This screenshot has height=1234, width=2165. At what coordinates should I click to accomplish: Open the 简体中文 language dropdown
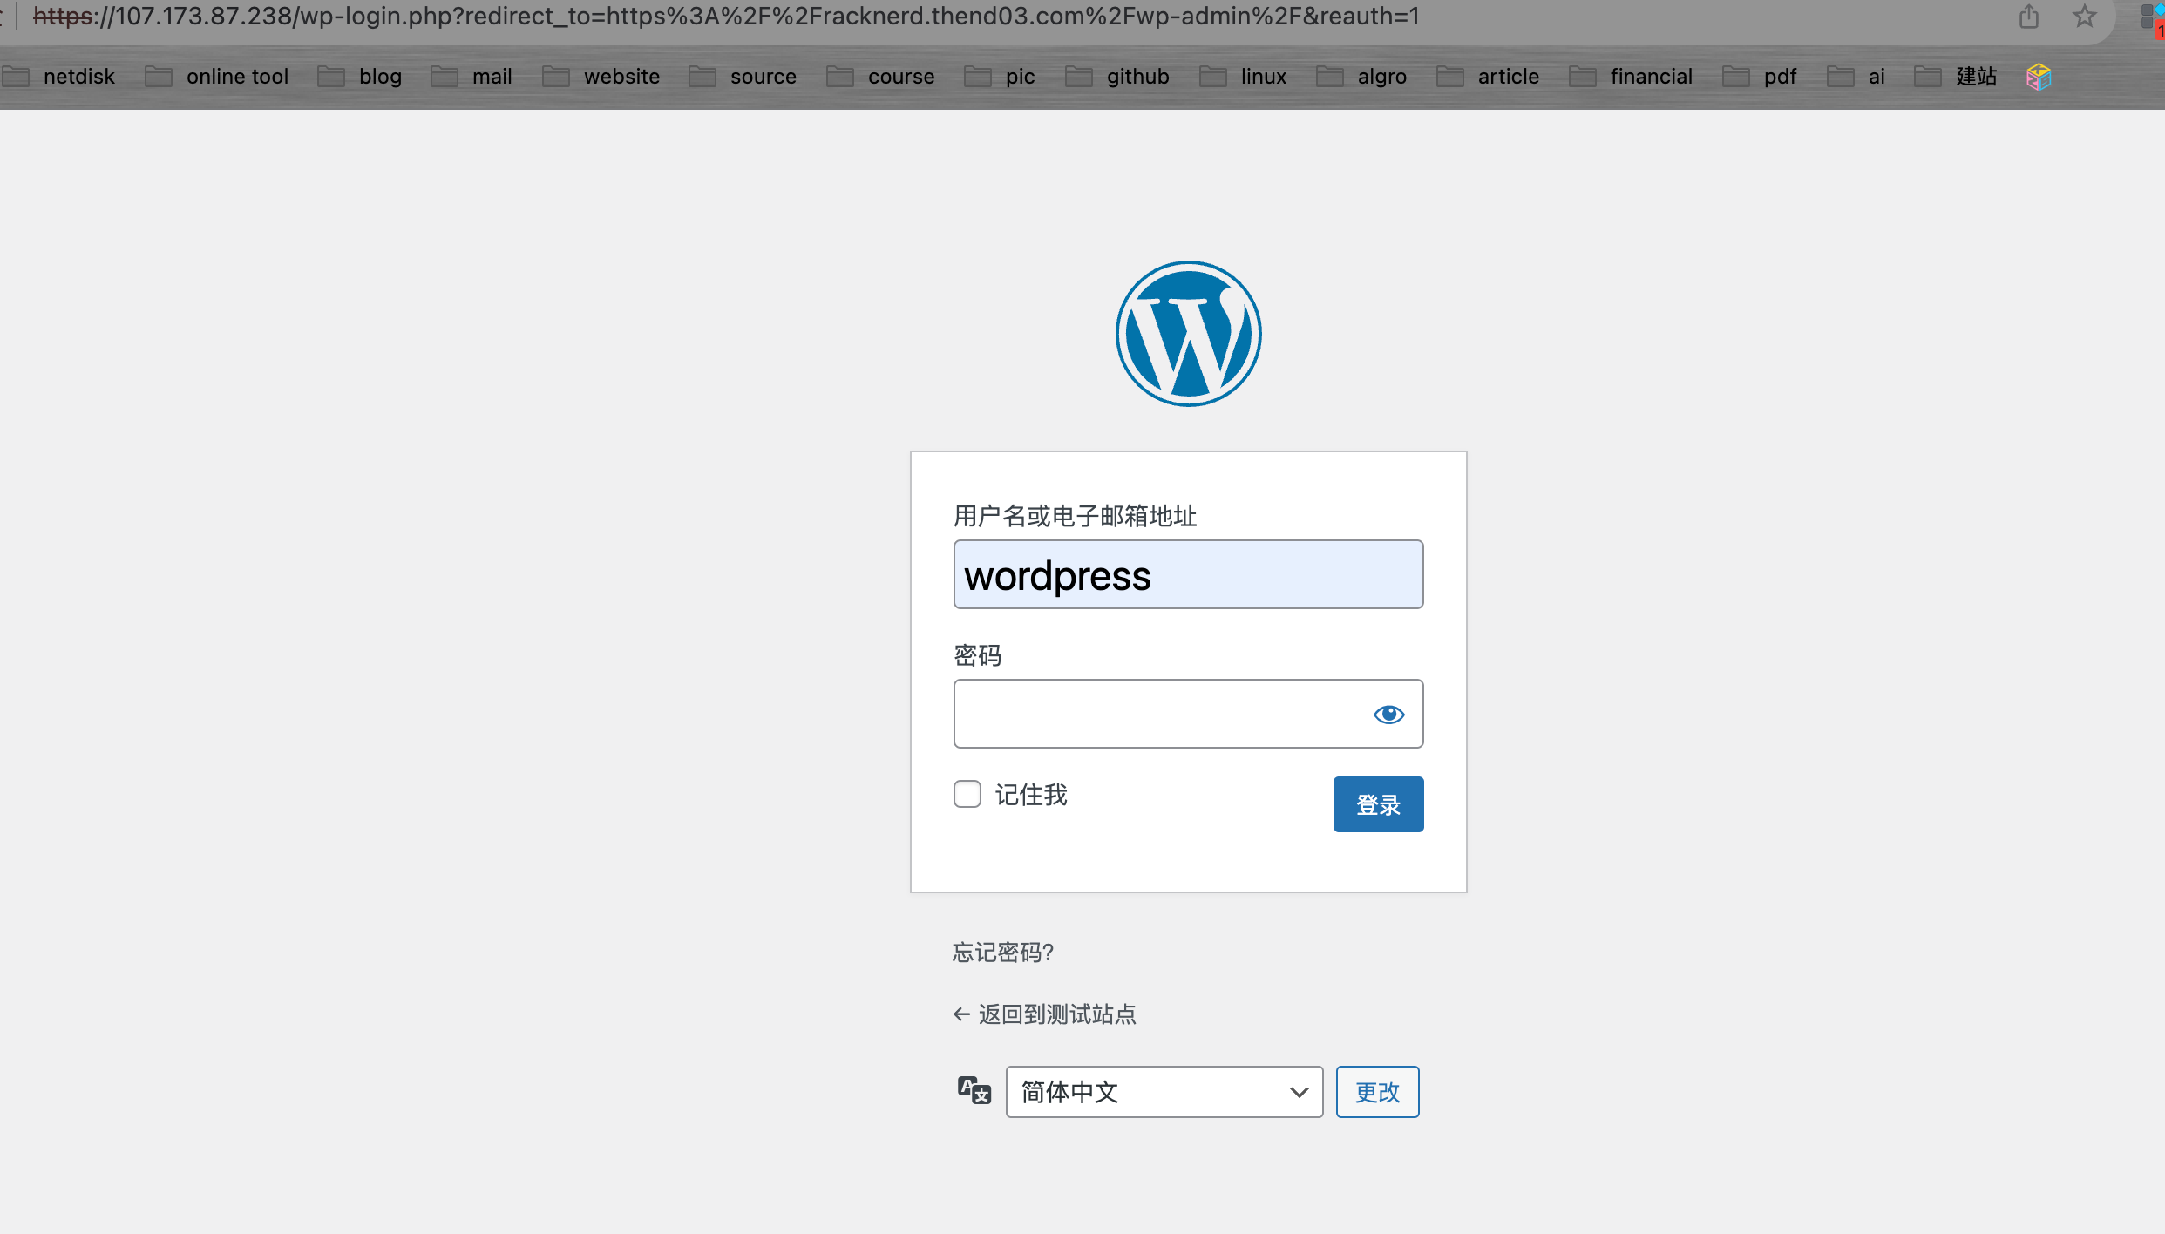1164,1092
